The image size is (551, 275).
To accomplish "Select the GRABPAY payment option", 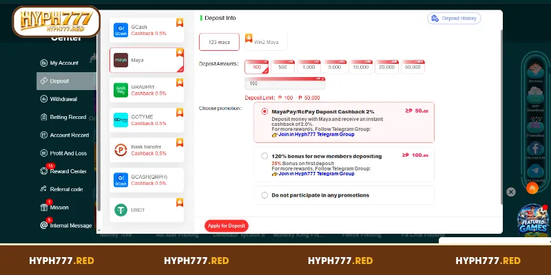I will tap(147, 90).
